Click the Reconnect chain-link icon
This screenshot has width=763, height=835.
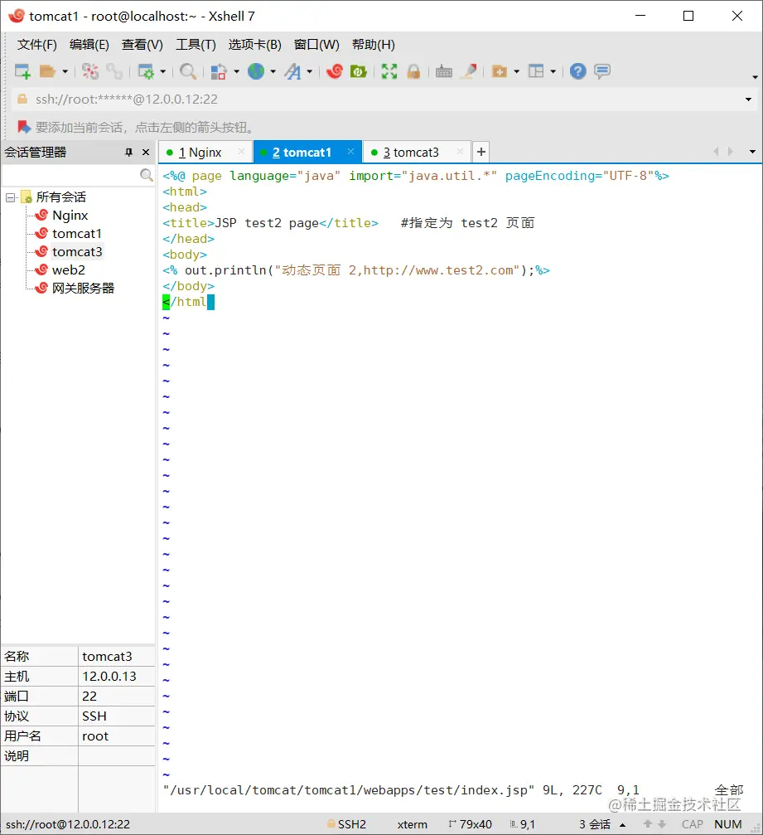[x=114, y=70]
